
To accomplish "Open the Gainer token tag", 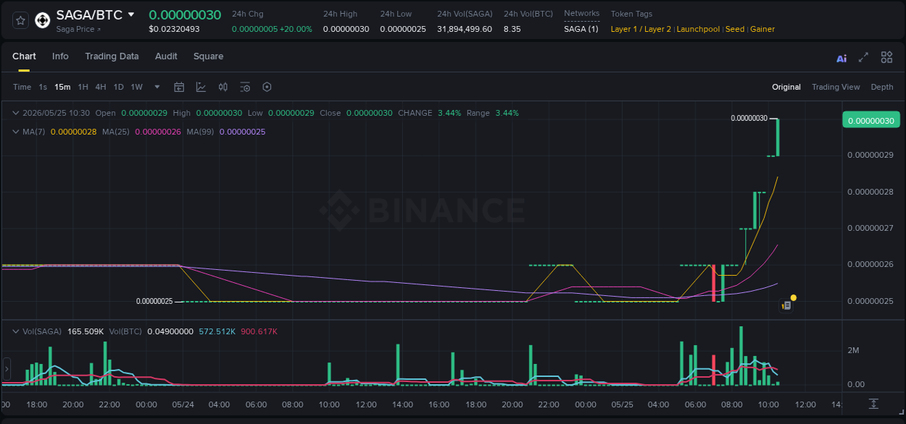I will coord(762,29).
